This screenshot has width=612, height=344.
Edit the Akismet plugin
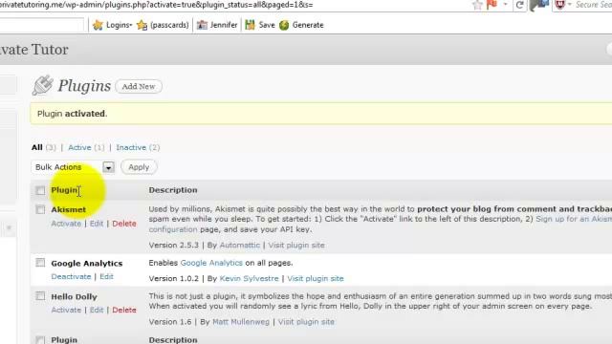click(x=97, y=224)
